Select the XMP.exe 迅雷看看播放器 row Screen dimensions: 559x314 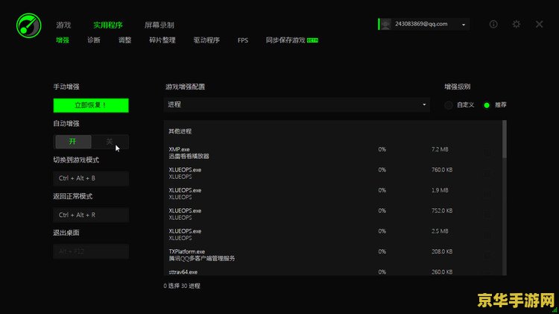333,153
